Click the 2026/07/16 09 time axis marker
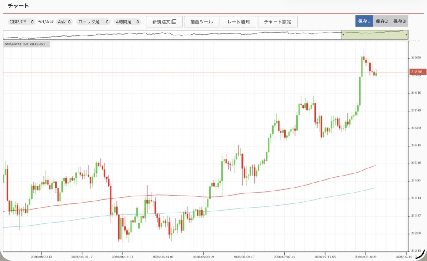The width and height of the screenshot is (427, 261). point(366,257)
